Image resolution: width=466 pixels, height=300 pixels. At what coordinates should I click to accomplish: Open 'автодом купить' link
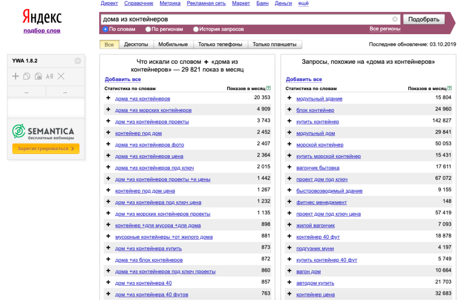click(315, 283)
